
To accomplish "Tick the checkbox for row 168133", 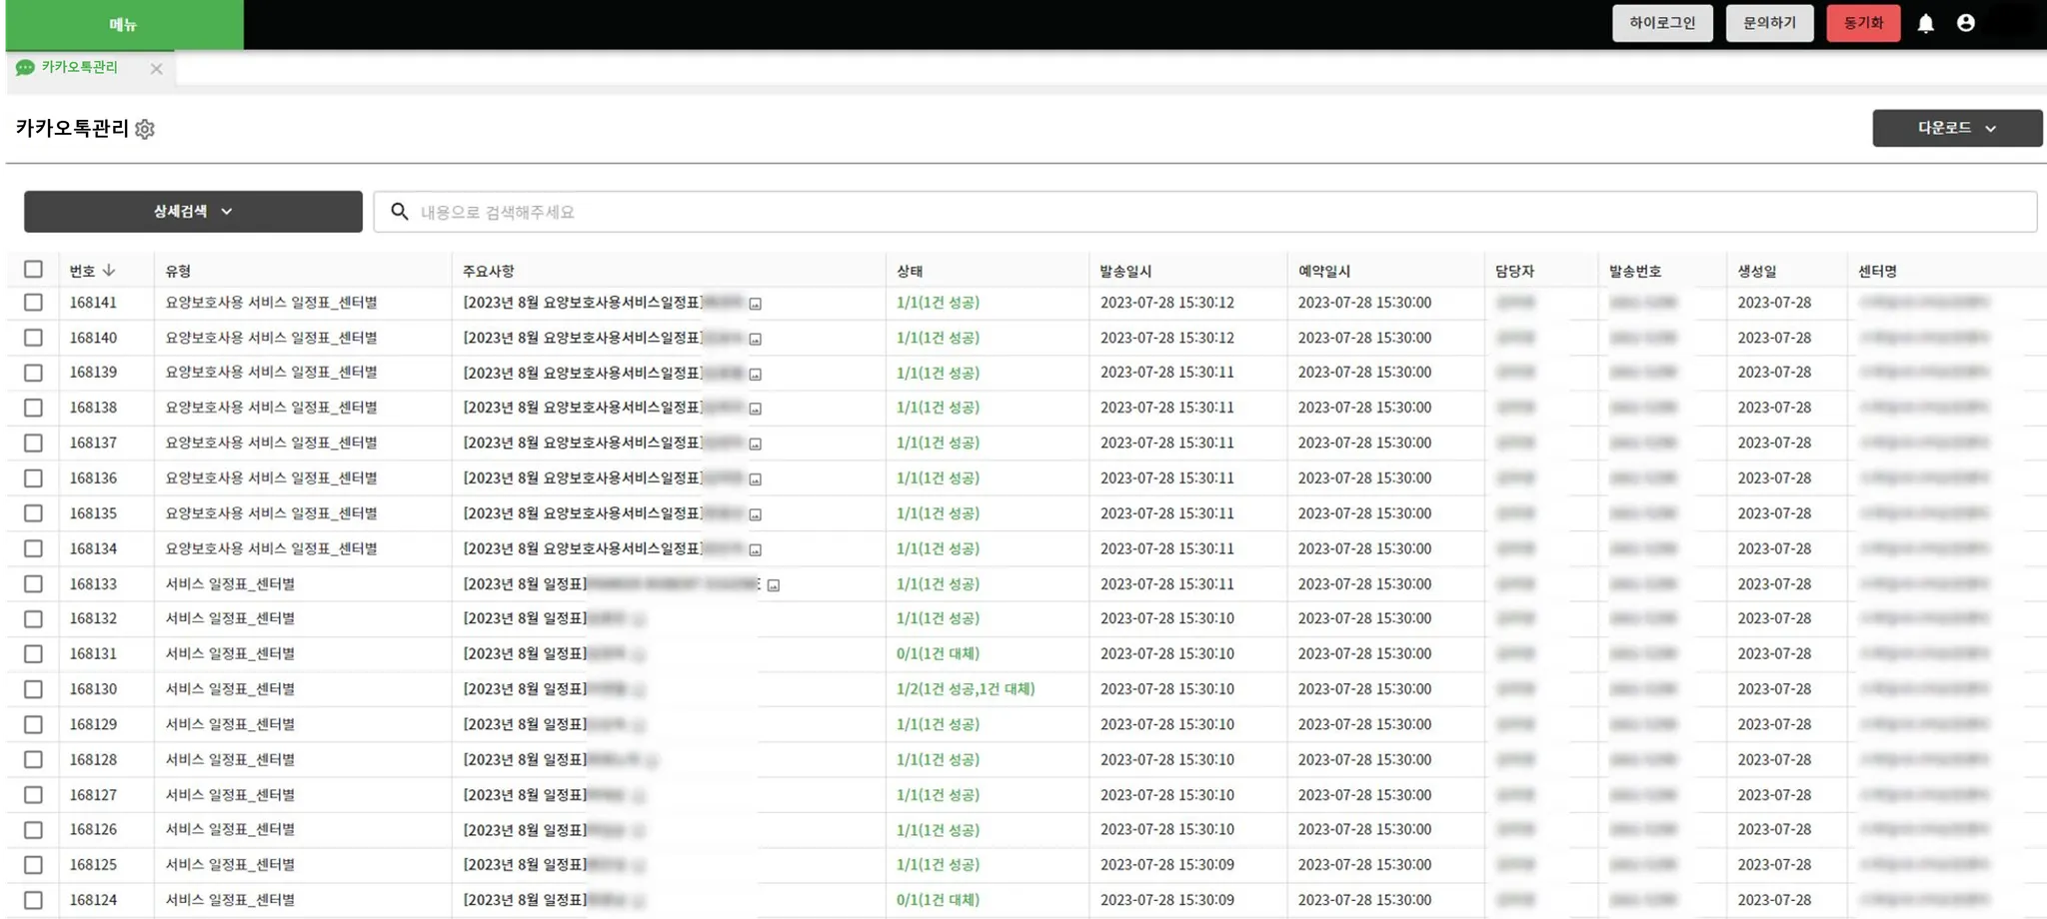I will [34, 583].
